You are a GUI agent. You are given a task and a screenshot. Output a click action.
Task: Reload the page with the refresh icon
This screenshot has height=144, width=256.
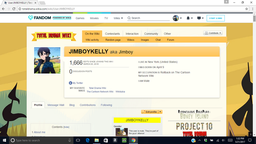pyautogui.click(x=14, y=9)
